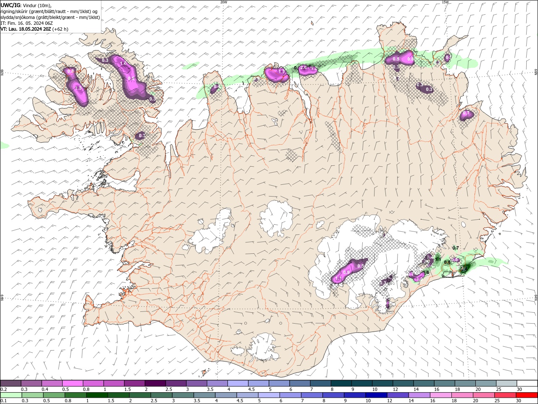Click lower legend pink swatch between 16 and 18

[x=440, y=395]
